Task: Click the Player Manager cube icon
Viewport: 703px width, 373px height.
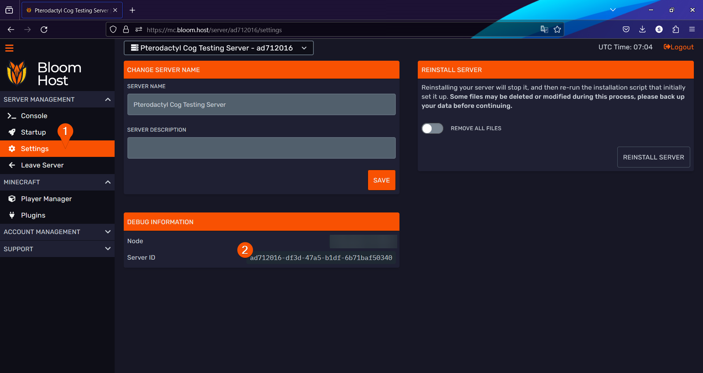Action: click(12, 199)
